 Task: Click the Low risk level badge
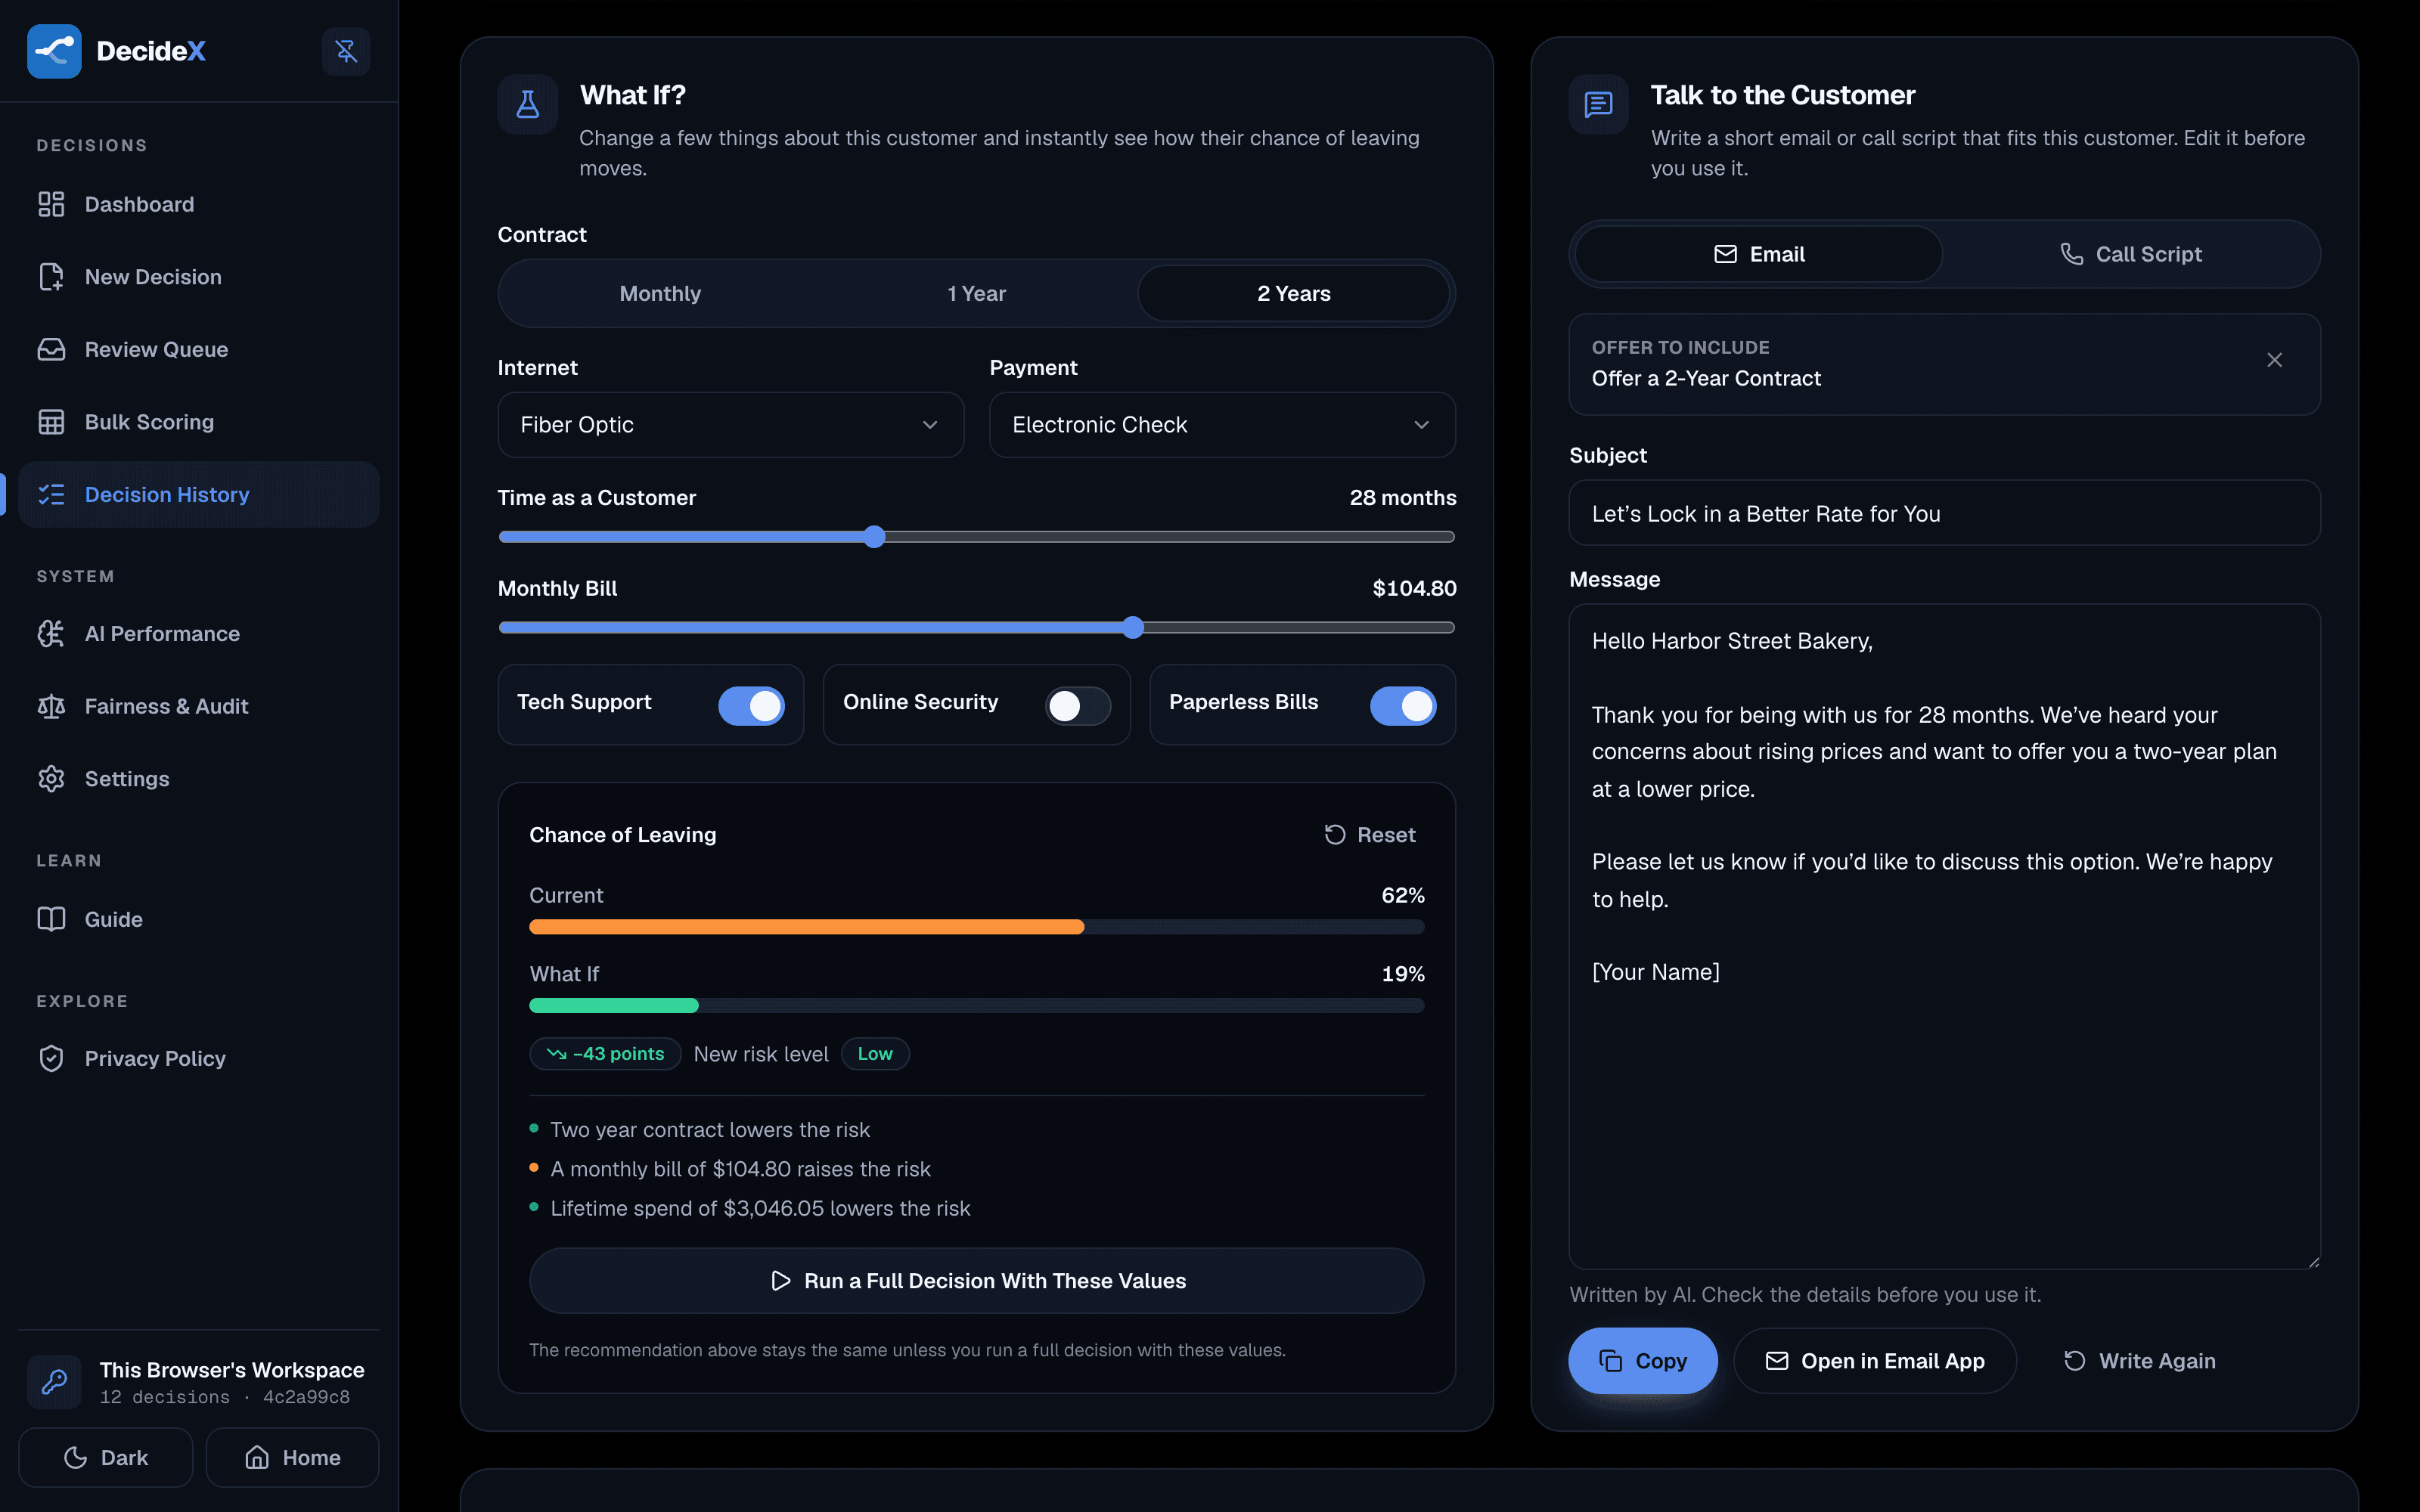click(x=875, y=1054)
